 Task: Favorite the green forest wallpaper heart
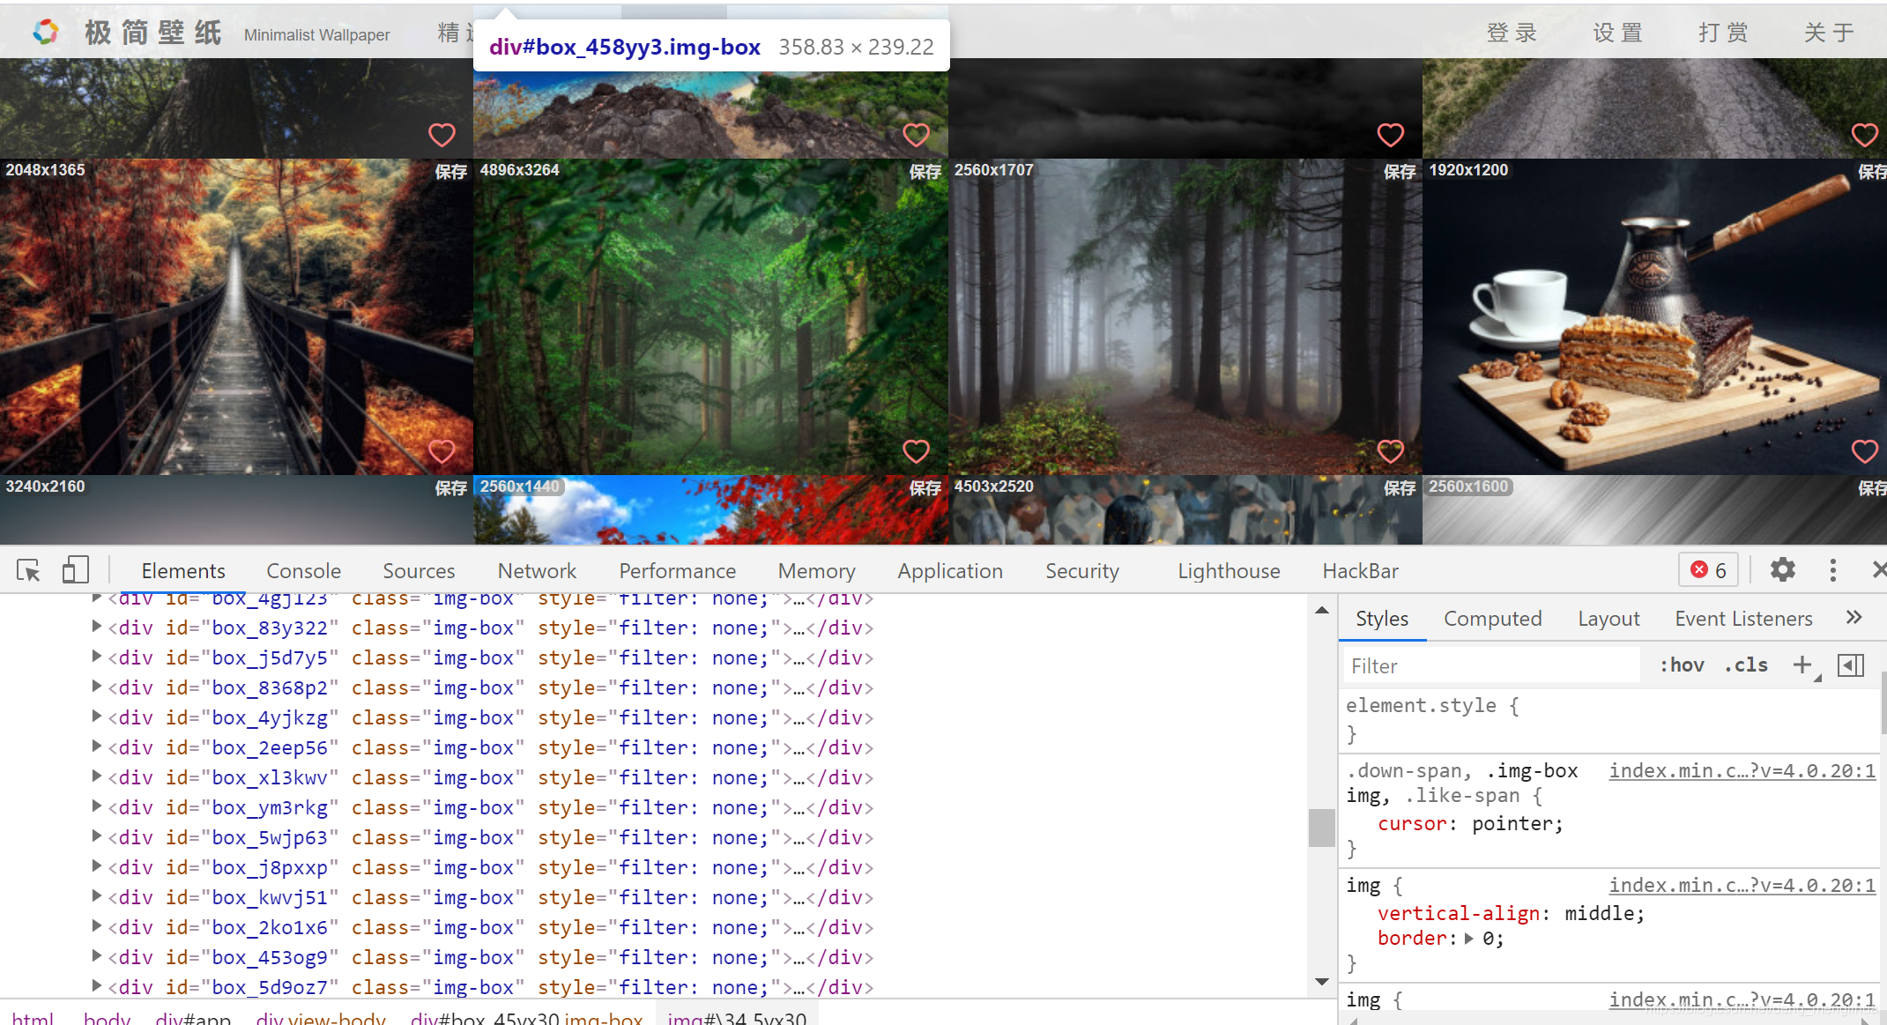coord(916,451)
